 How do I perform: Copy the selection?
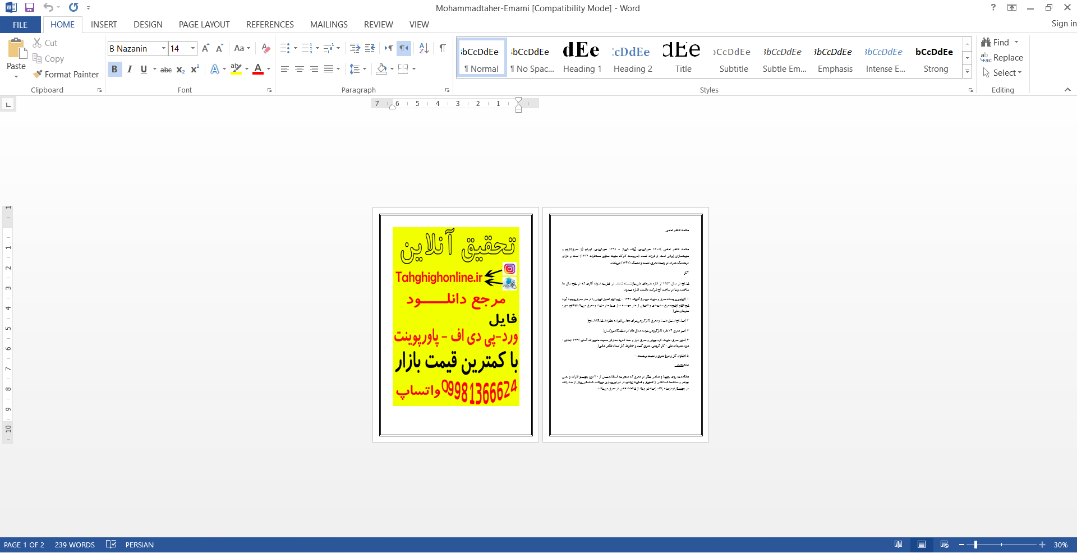tap(48, 58)
